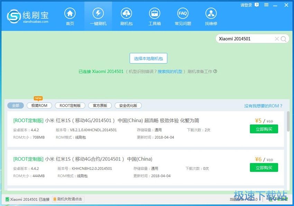The image size is (294, 206).
Task: Click the ROM list vertical scrollbar
Action: click(x=288, y=122)
